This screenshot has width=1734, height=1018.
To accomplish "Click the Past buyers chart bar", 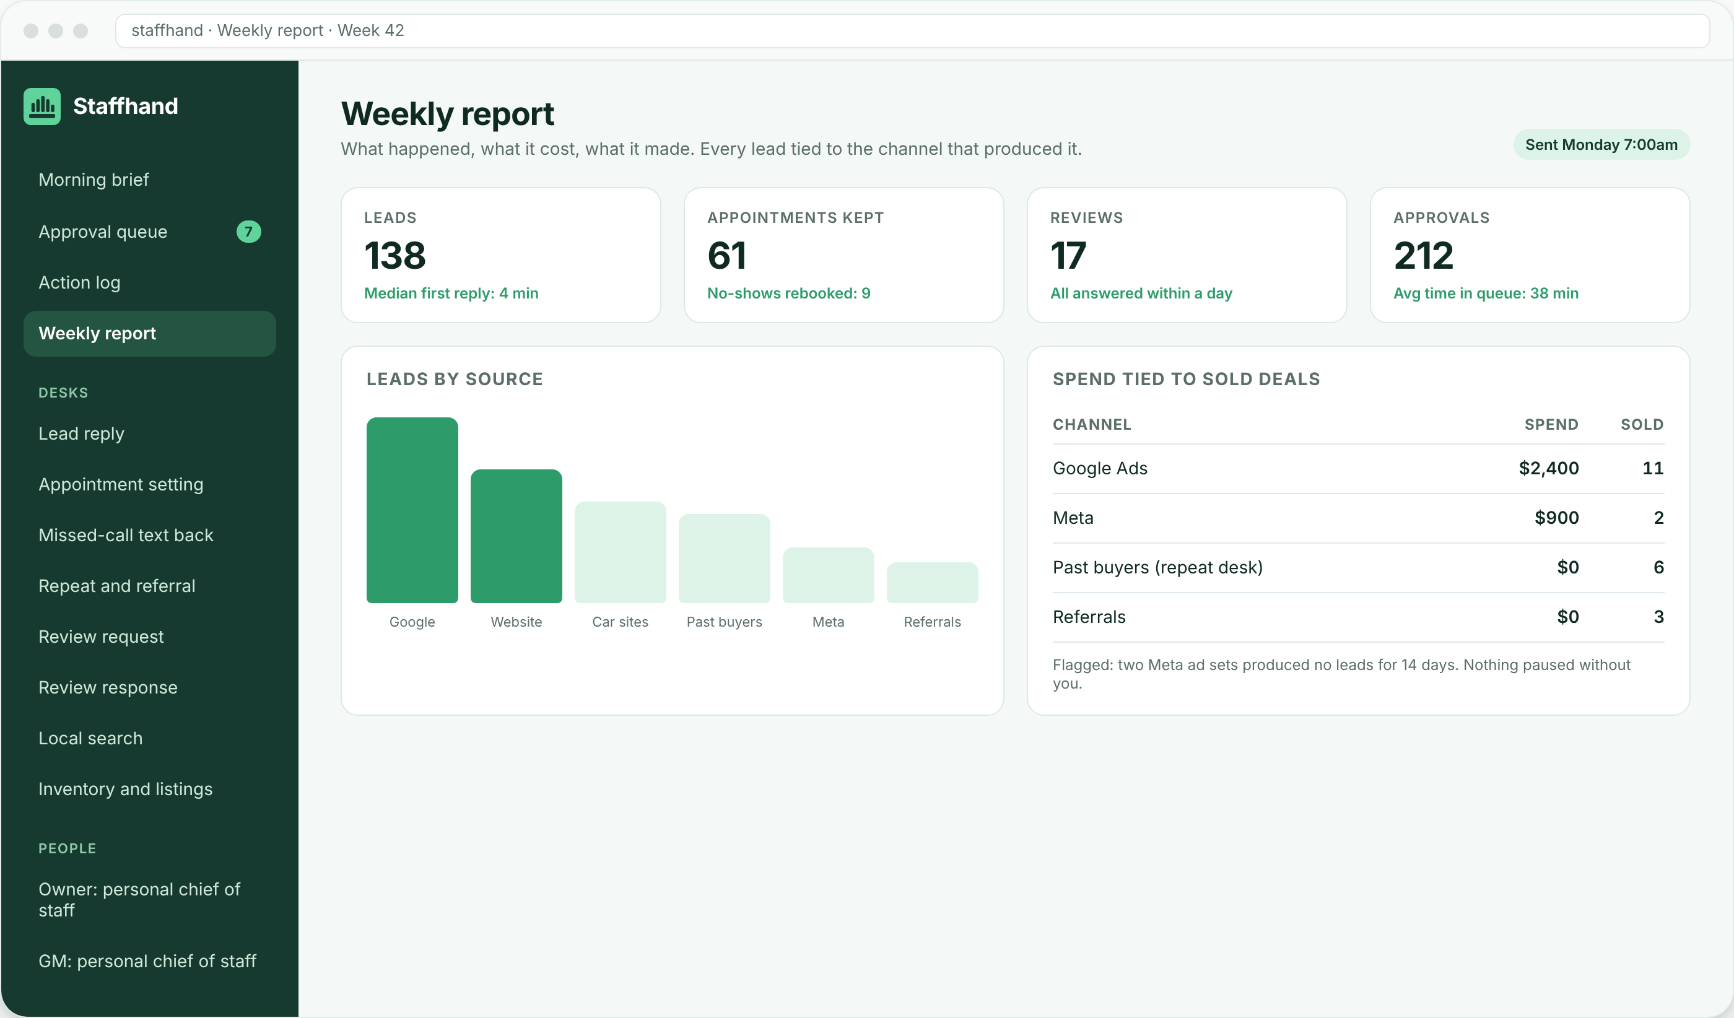I will pyautogui.click(x=725, y=559).
